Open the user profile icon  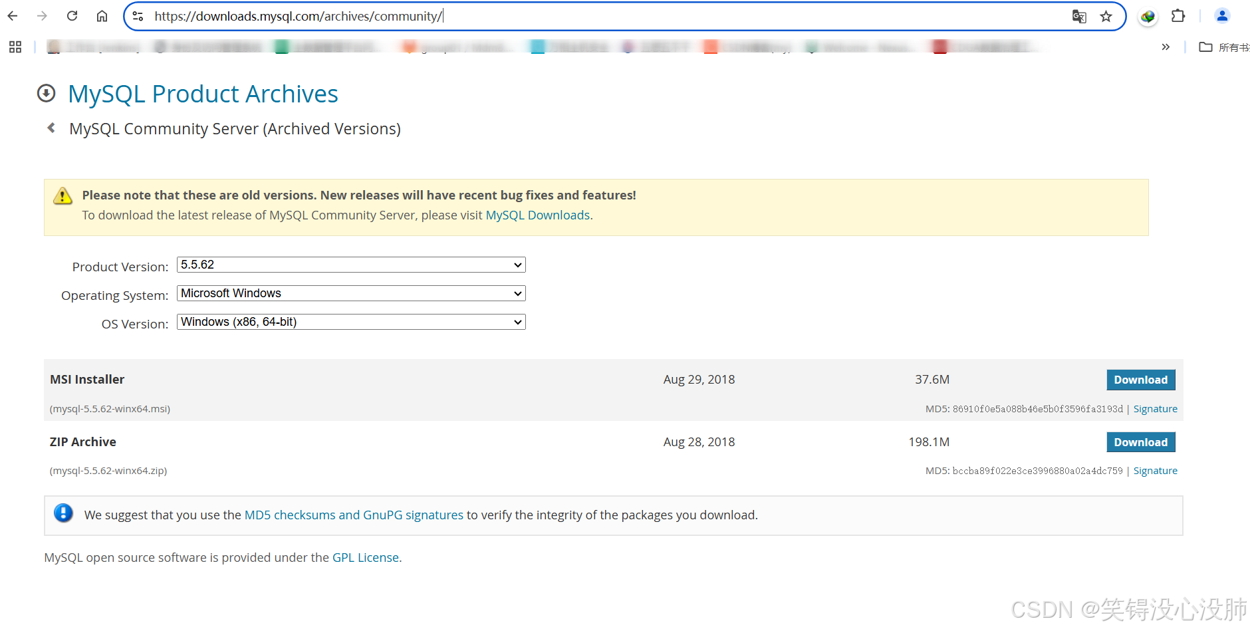[1222, 16]
